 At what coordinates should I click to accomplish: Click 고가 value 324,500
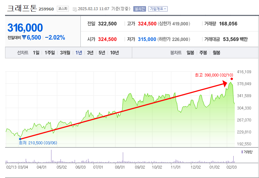click(x=147, y=24)
